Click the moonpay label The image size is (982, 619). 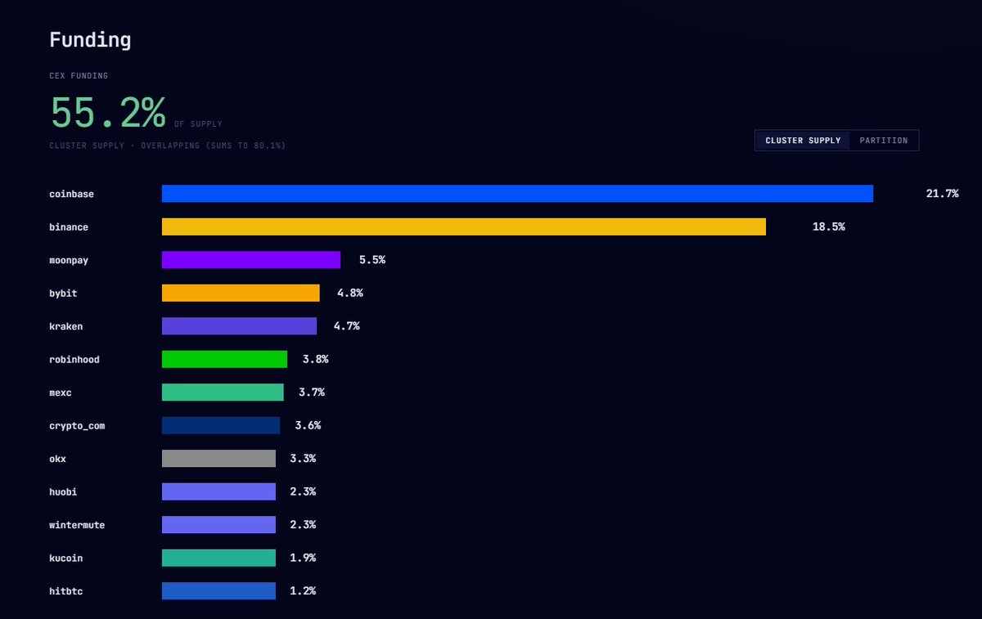pos(69,261)
